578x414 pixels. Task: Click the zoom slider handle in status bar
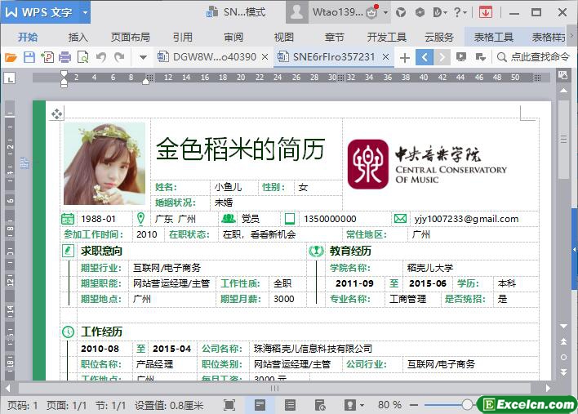coord(466,404)
